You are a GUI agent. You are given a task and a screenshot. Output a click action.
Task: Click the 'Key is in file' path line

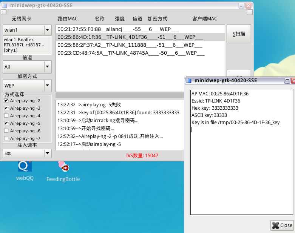tap(236, 123)
